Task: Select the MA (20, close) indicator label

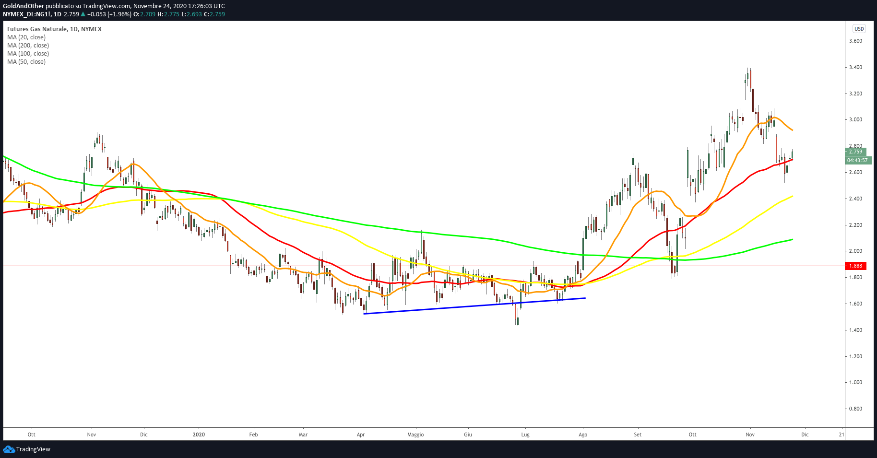Action: 26,37
